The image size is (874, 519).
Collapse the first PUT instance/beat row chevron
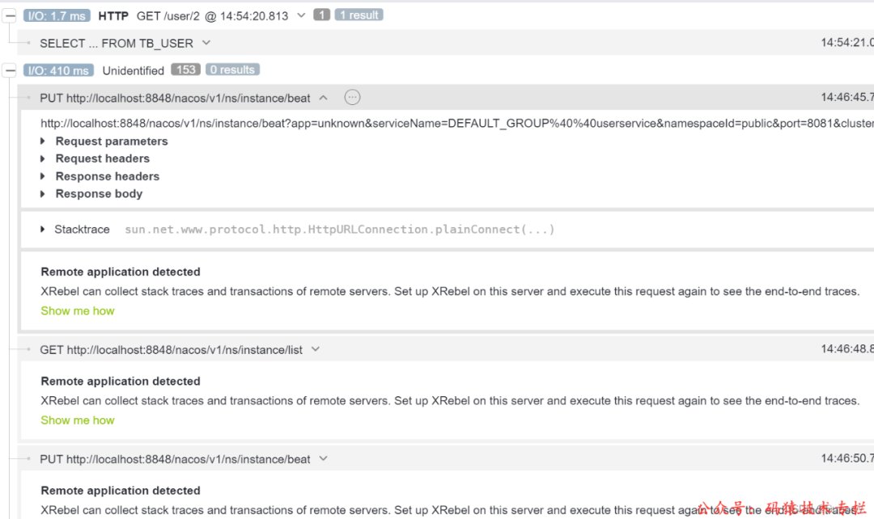323,98
